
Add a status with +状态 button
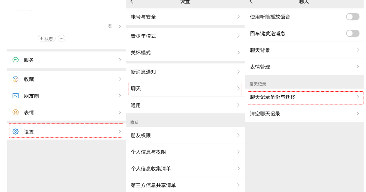pyautogui.click(x=47, y=39)
